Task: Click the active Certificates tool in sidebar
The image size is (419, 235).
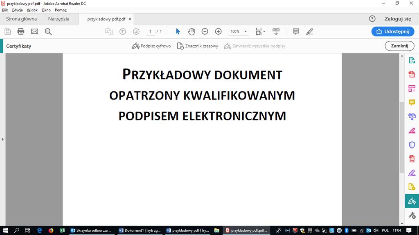Action: (x=412, y=201)
